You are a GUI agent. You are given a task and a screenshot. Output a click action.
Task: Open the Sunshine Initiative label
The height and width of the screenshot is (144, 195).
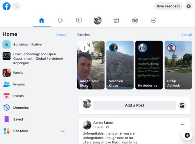pos(27,45)
